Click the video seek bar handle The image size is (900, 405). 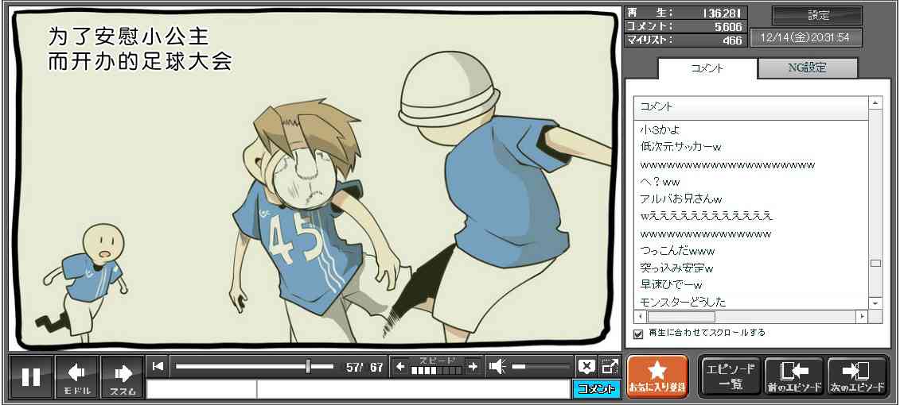pos(308,366)
